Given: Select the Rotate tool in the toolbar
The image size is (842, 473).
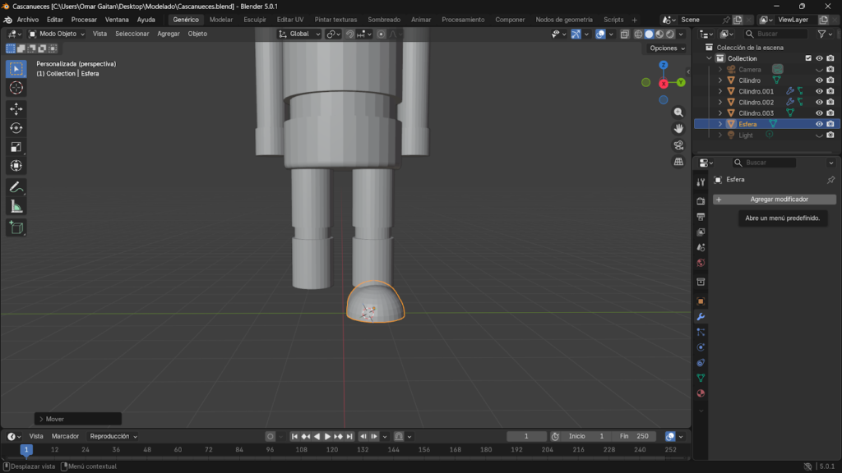Looking at the screenshot, I should [16, 127].
